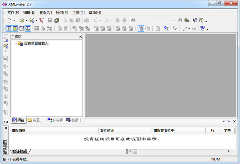Paste with the clipboard icon
The width and height of the screenshot is (240, 164).
tap(78, 20)
